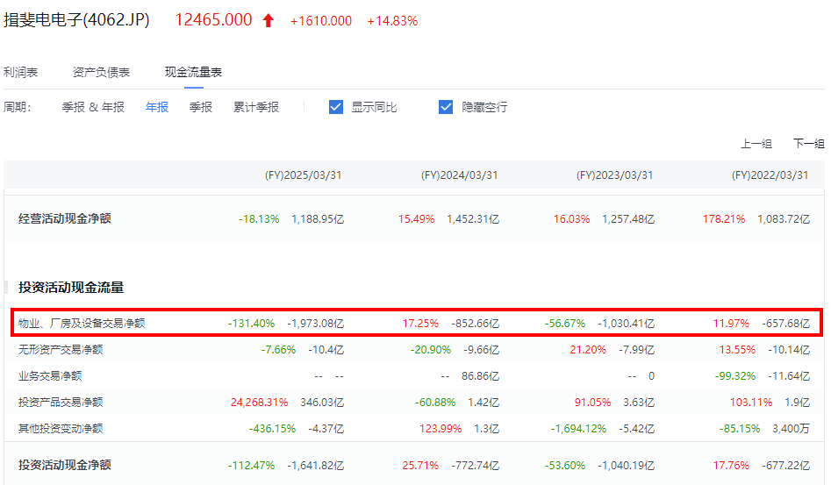Click the -18.13% year-over-year figure
The image size is (831, 485).
(259, 219)
